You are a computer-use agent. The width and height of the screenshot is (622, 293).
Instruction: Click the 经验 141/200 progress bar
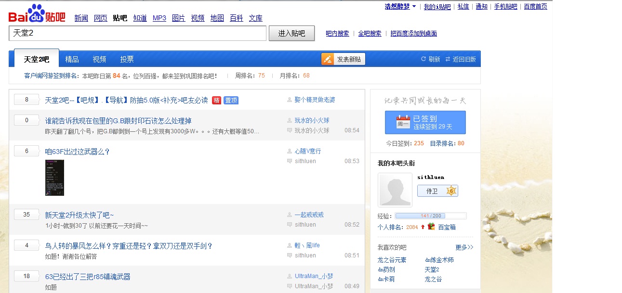point(431,216)
